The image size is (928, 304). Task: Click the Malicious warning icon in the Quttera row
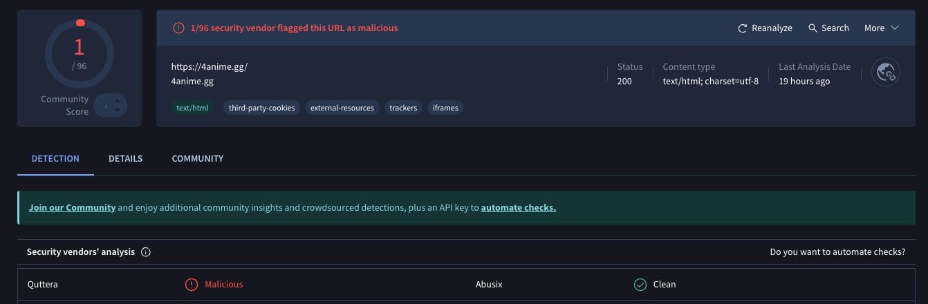tap(192, 285)
